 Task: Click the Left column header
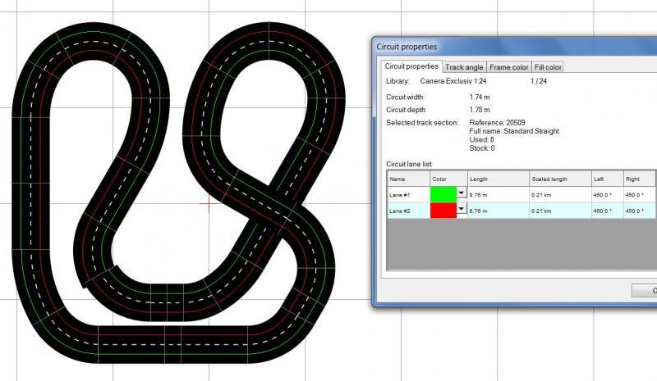(606, 179)
